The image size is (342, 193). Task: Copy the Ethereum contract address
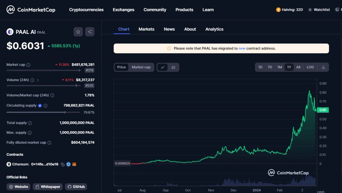click(x=63, y=164)
